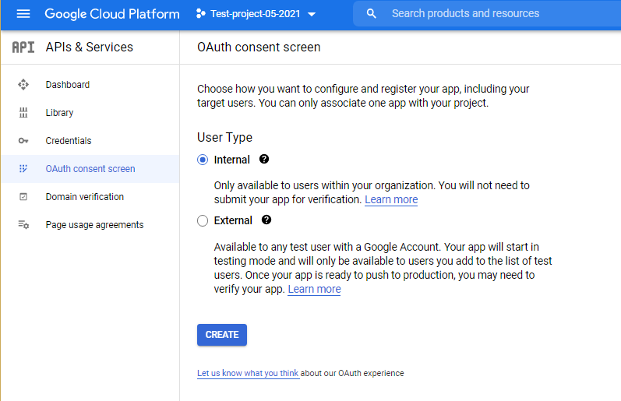Viewport: 621px width, 401px height.
Task: Open the Test-project-05-2021 project selector
Action: pos(256,14)
